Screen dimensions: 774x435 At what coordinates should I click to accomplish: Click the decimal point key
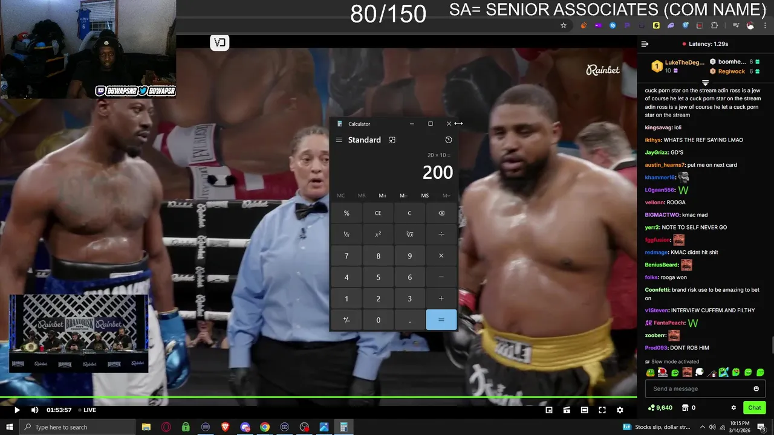(x=409, y=320)
